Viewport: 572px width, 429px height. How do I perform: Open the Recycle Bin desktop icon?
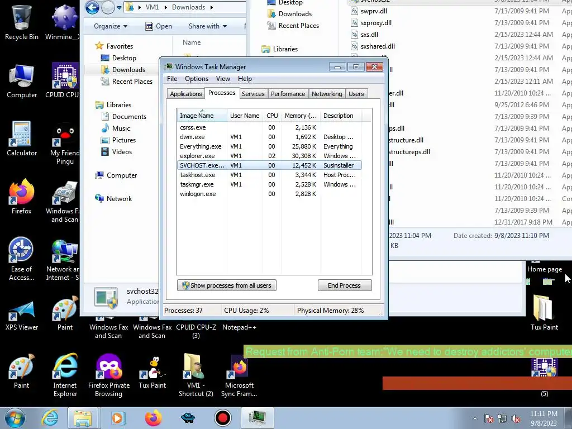pyautogui.click(x=22, y=22)
